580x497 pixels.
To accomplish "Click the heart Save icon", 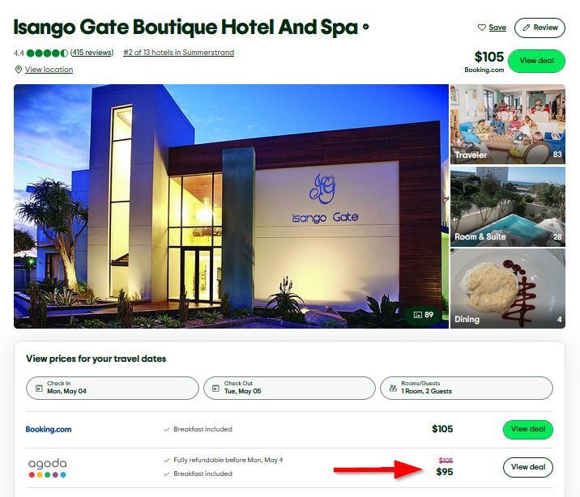I will pyautogui.click(x=482, y=28).
